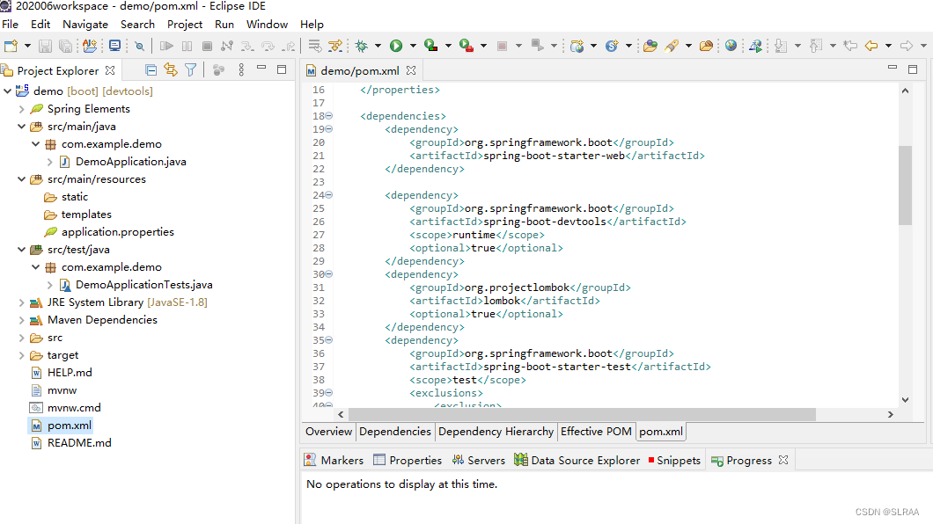
Task: Select HELP.md file
Action: click(x=69, y=373)
